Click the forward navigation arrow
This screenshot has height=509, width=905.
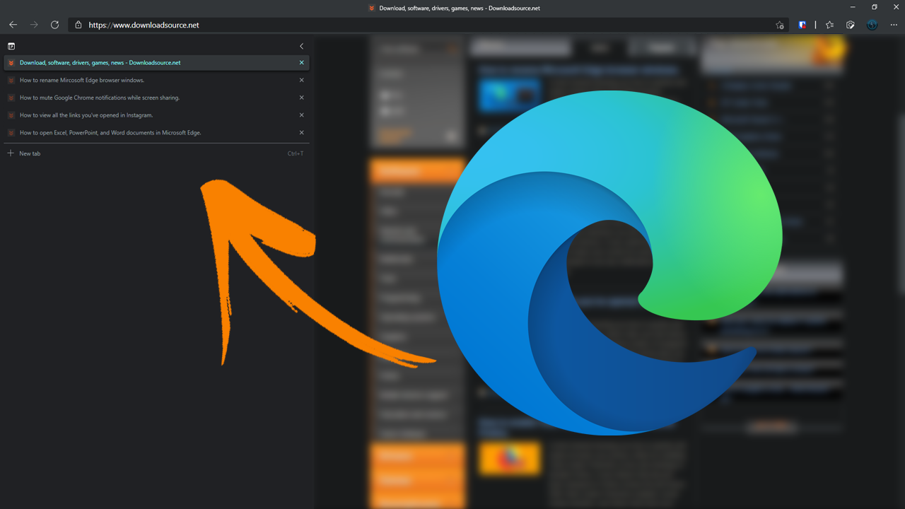coord(34,25)
